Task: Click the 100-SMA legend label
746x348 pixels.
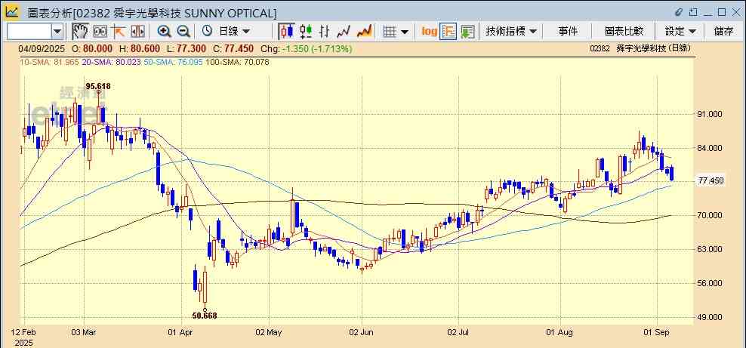Action: (237, 63)
